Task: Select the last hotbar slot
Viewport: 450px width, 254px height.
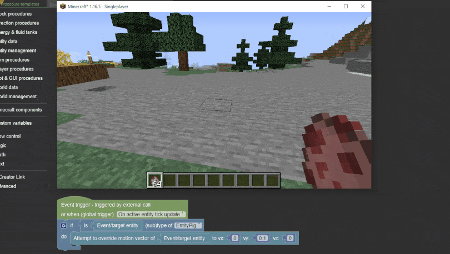Action: pyautogui.click(x=273, y=180)
